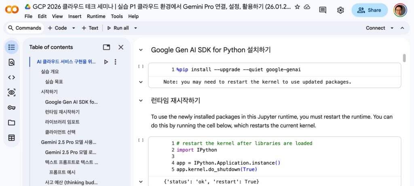The image size is (414, 186).
Task: Click the Run all button
Action: [x=118, y=28]
